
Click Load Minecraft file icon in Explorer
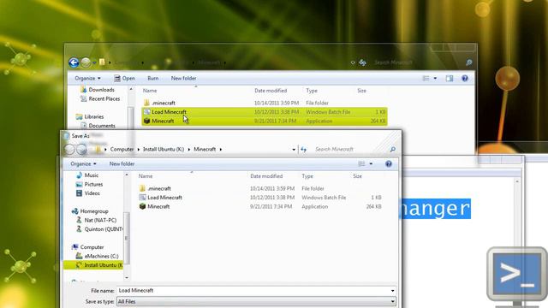[146, 112]
